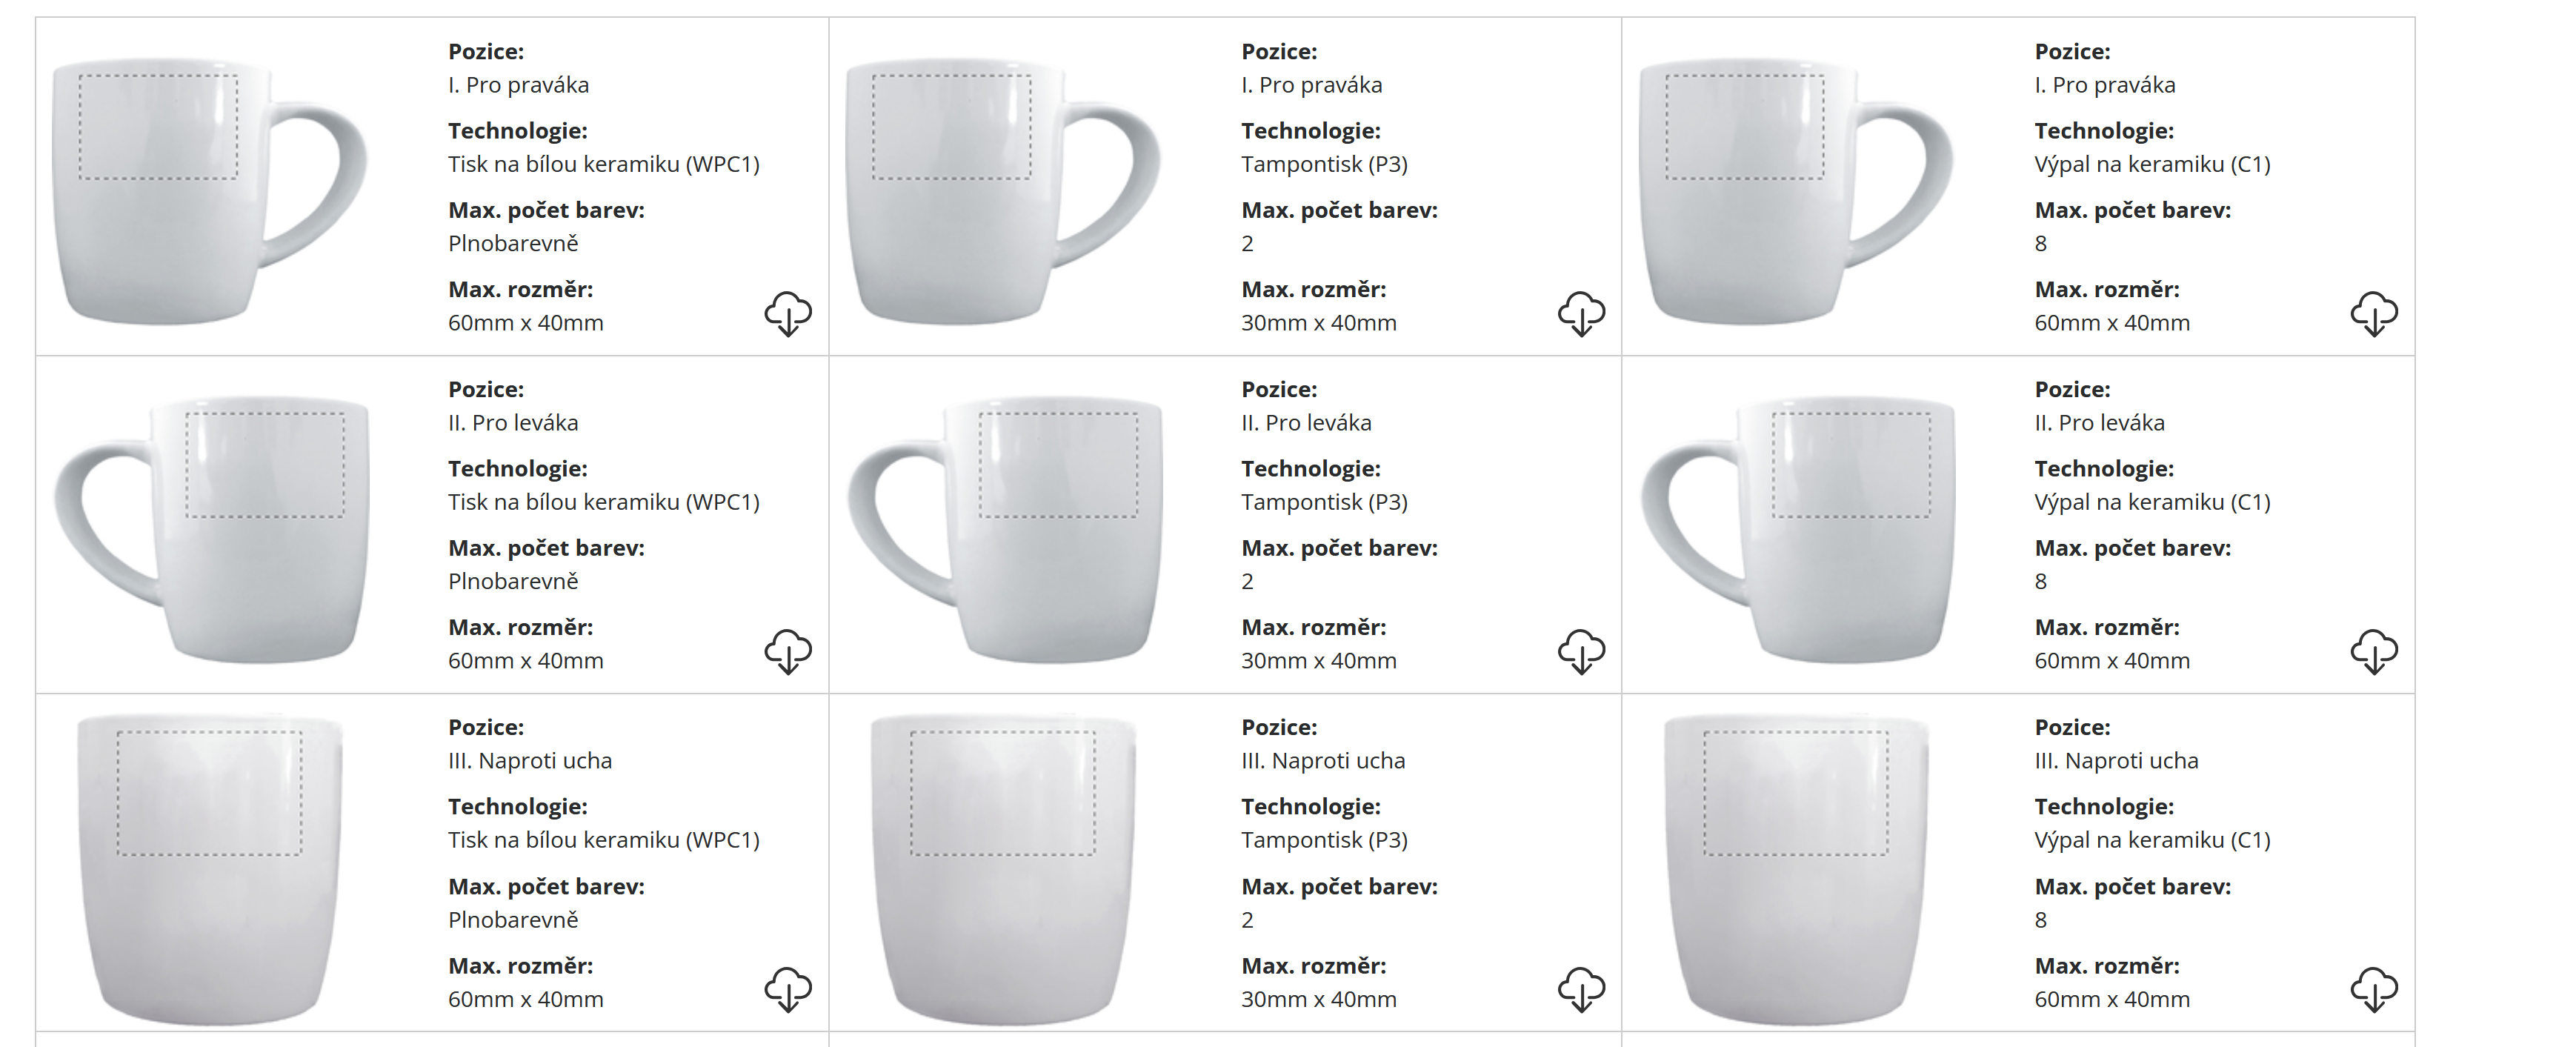View the Naproti ucha Výpal C1 mug preview
Screen dimensions: 2576x1047
(x=1796, y=868)
